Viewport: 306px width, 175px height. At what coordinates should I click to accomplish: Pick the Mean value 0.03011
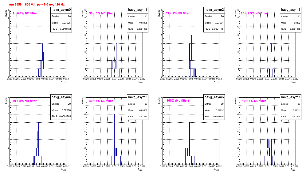point(296,110)
